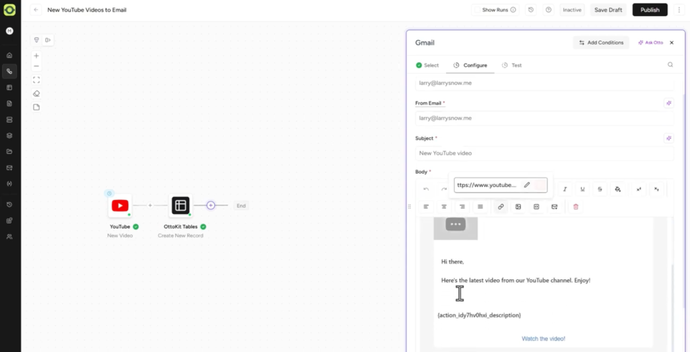Switch to the Test tab

pyautogui.click(x=512, y=65)
